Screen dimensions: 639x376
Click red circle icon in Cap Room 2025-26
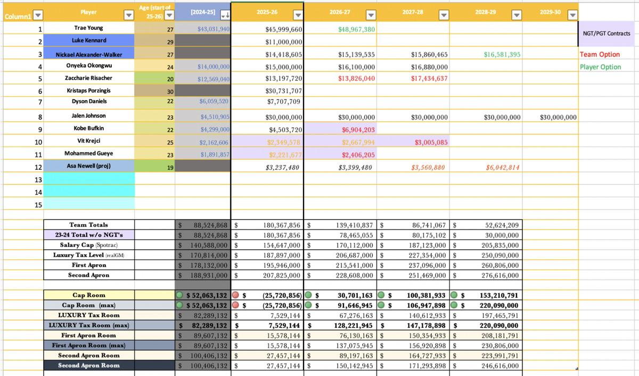click(x=235, y=295)
